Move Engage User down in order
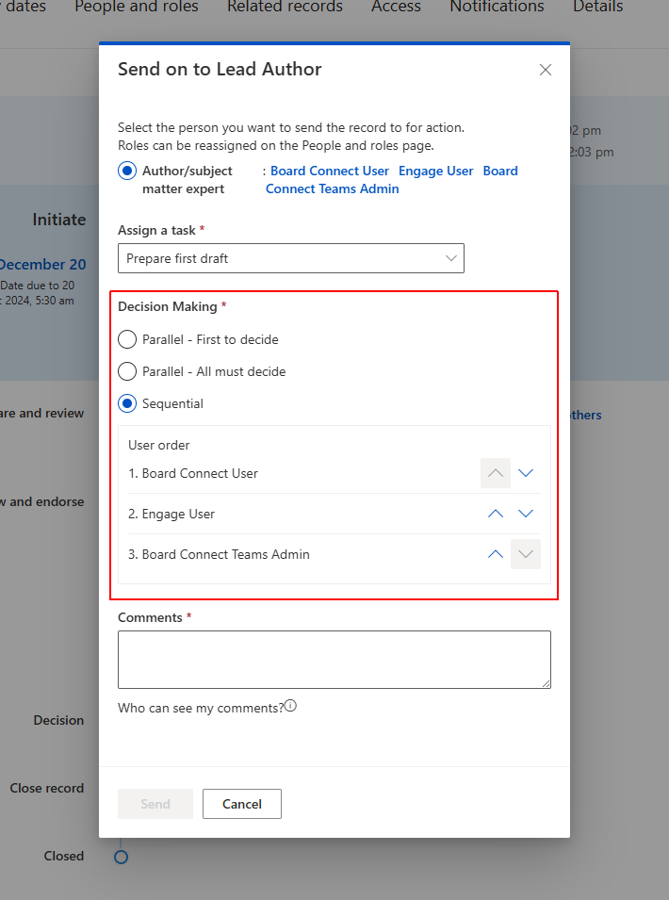 (526, 514)
